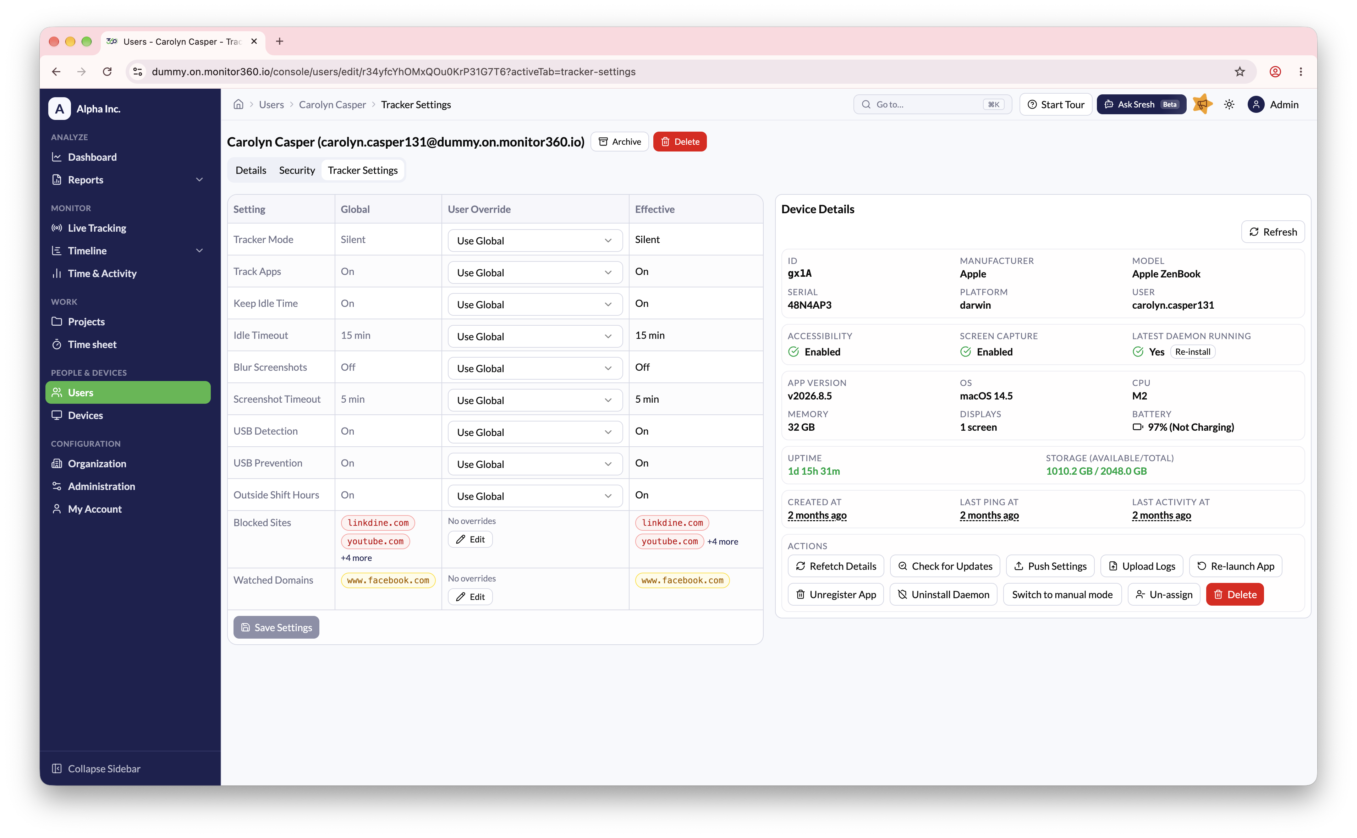Viewport: 1357px width, 838px height.
Task: Open Devices in the sidebar
Action: 128,415
